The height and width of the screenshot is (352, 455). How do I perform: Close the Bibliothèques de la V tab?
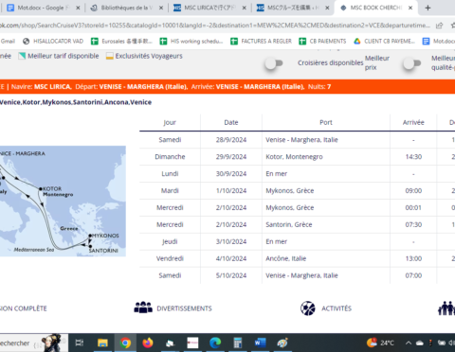coord(161,8)
